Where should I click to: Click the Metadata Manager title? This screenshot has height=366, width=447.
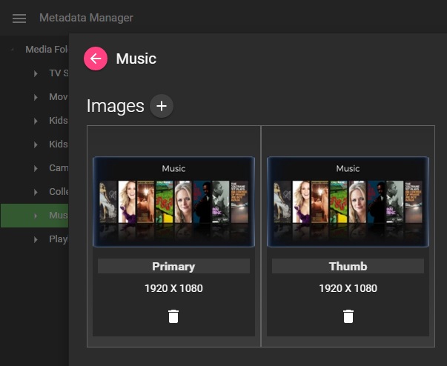point(86,18)
